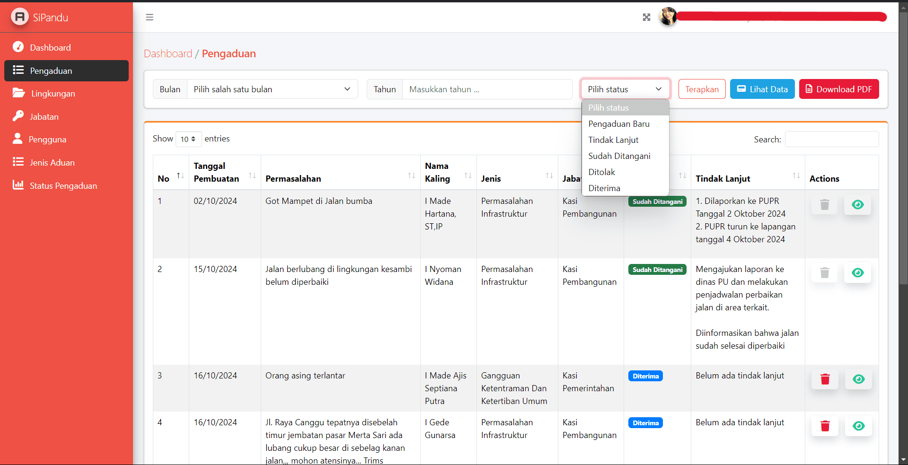908x465 pixels.
Task: Select Tindak Lanjut status option
Action: pos(625,140)
